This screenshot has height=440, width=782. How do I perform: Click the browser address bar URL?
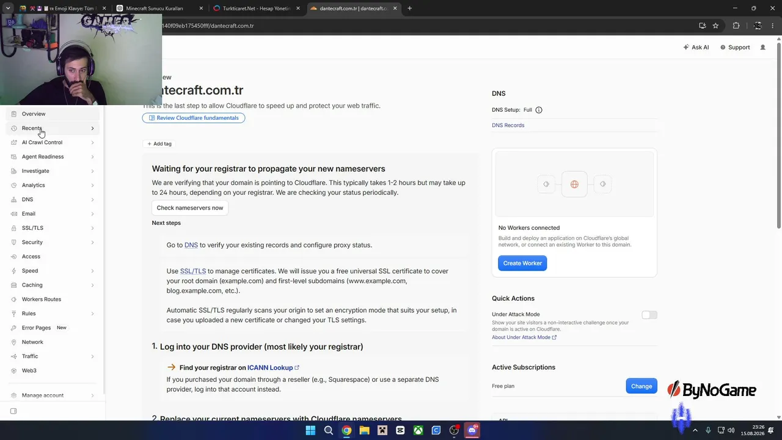(x=208, y=26)
